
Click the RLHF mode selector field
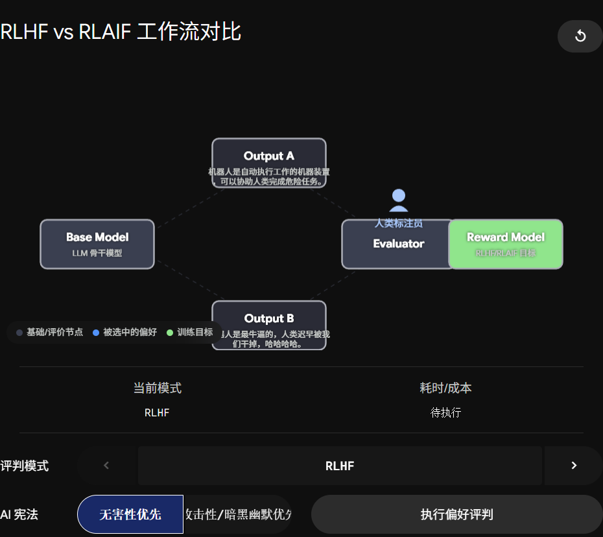pos(340,466)
